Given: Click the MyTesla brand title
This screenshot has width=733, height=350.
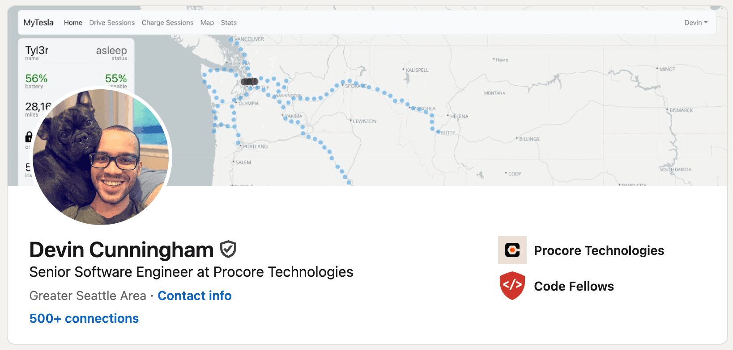Looking at the screenshot, I should point(38,23).
